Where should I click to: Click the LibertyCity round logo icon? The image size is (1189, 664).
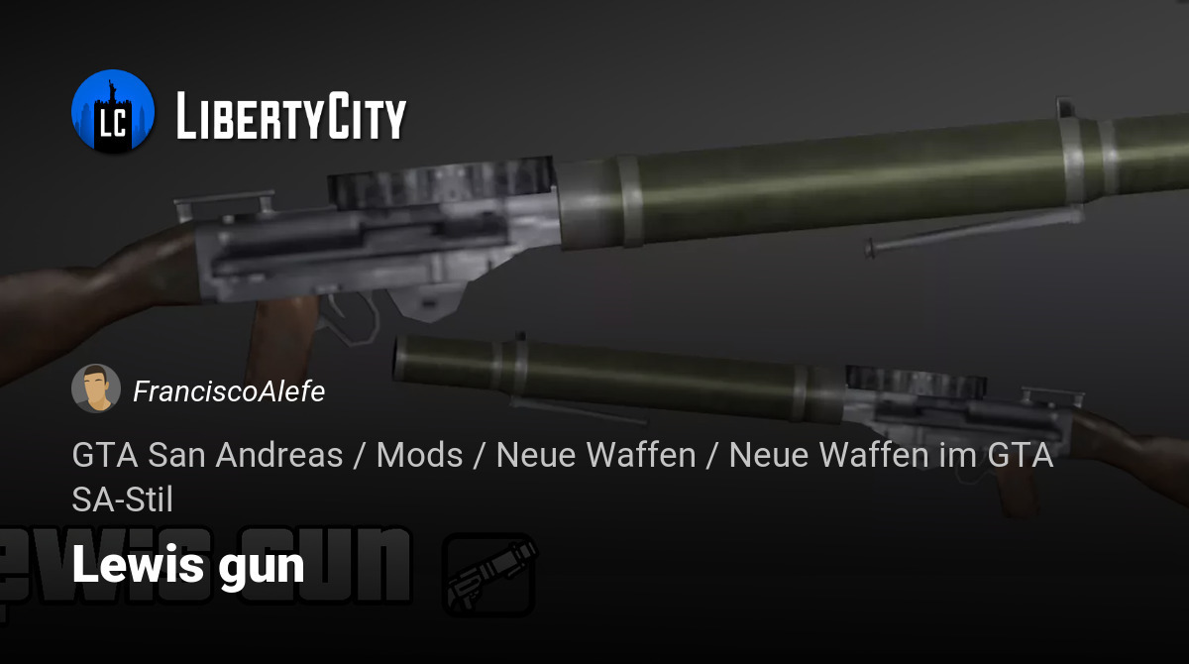[x=113, y=111]
